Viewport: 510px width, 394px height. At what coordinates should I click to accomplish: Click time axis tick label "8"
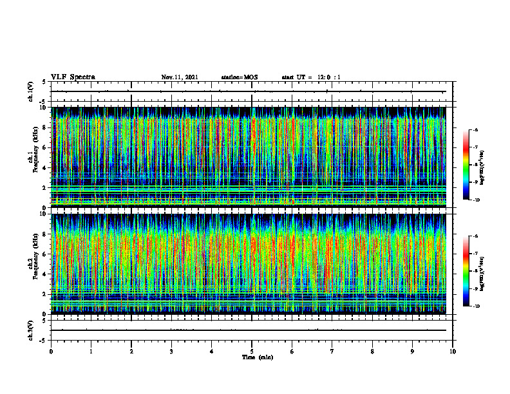pos(372,352)
